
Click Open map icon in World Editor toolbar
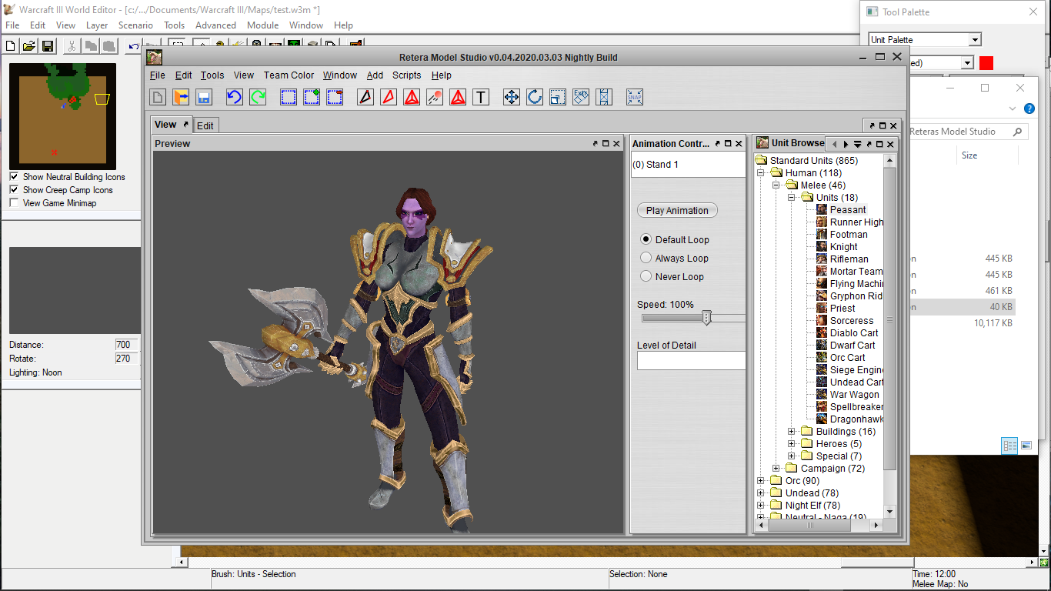29,46
